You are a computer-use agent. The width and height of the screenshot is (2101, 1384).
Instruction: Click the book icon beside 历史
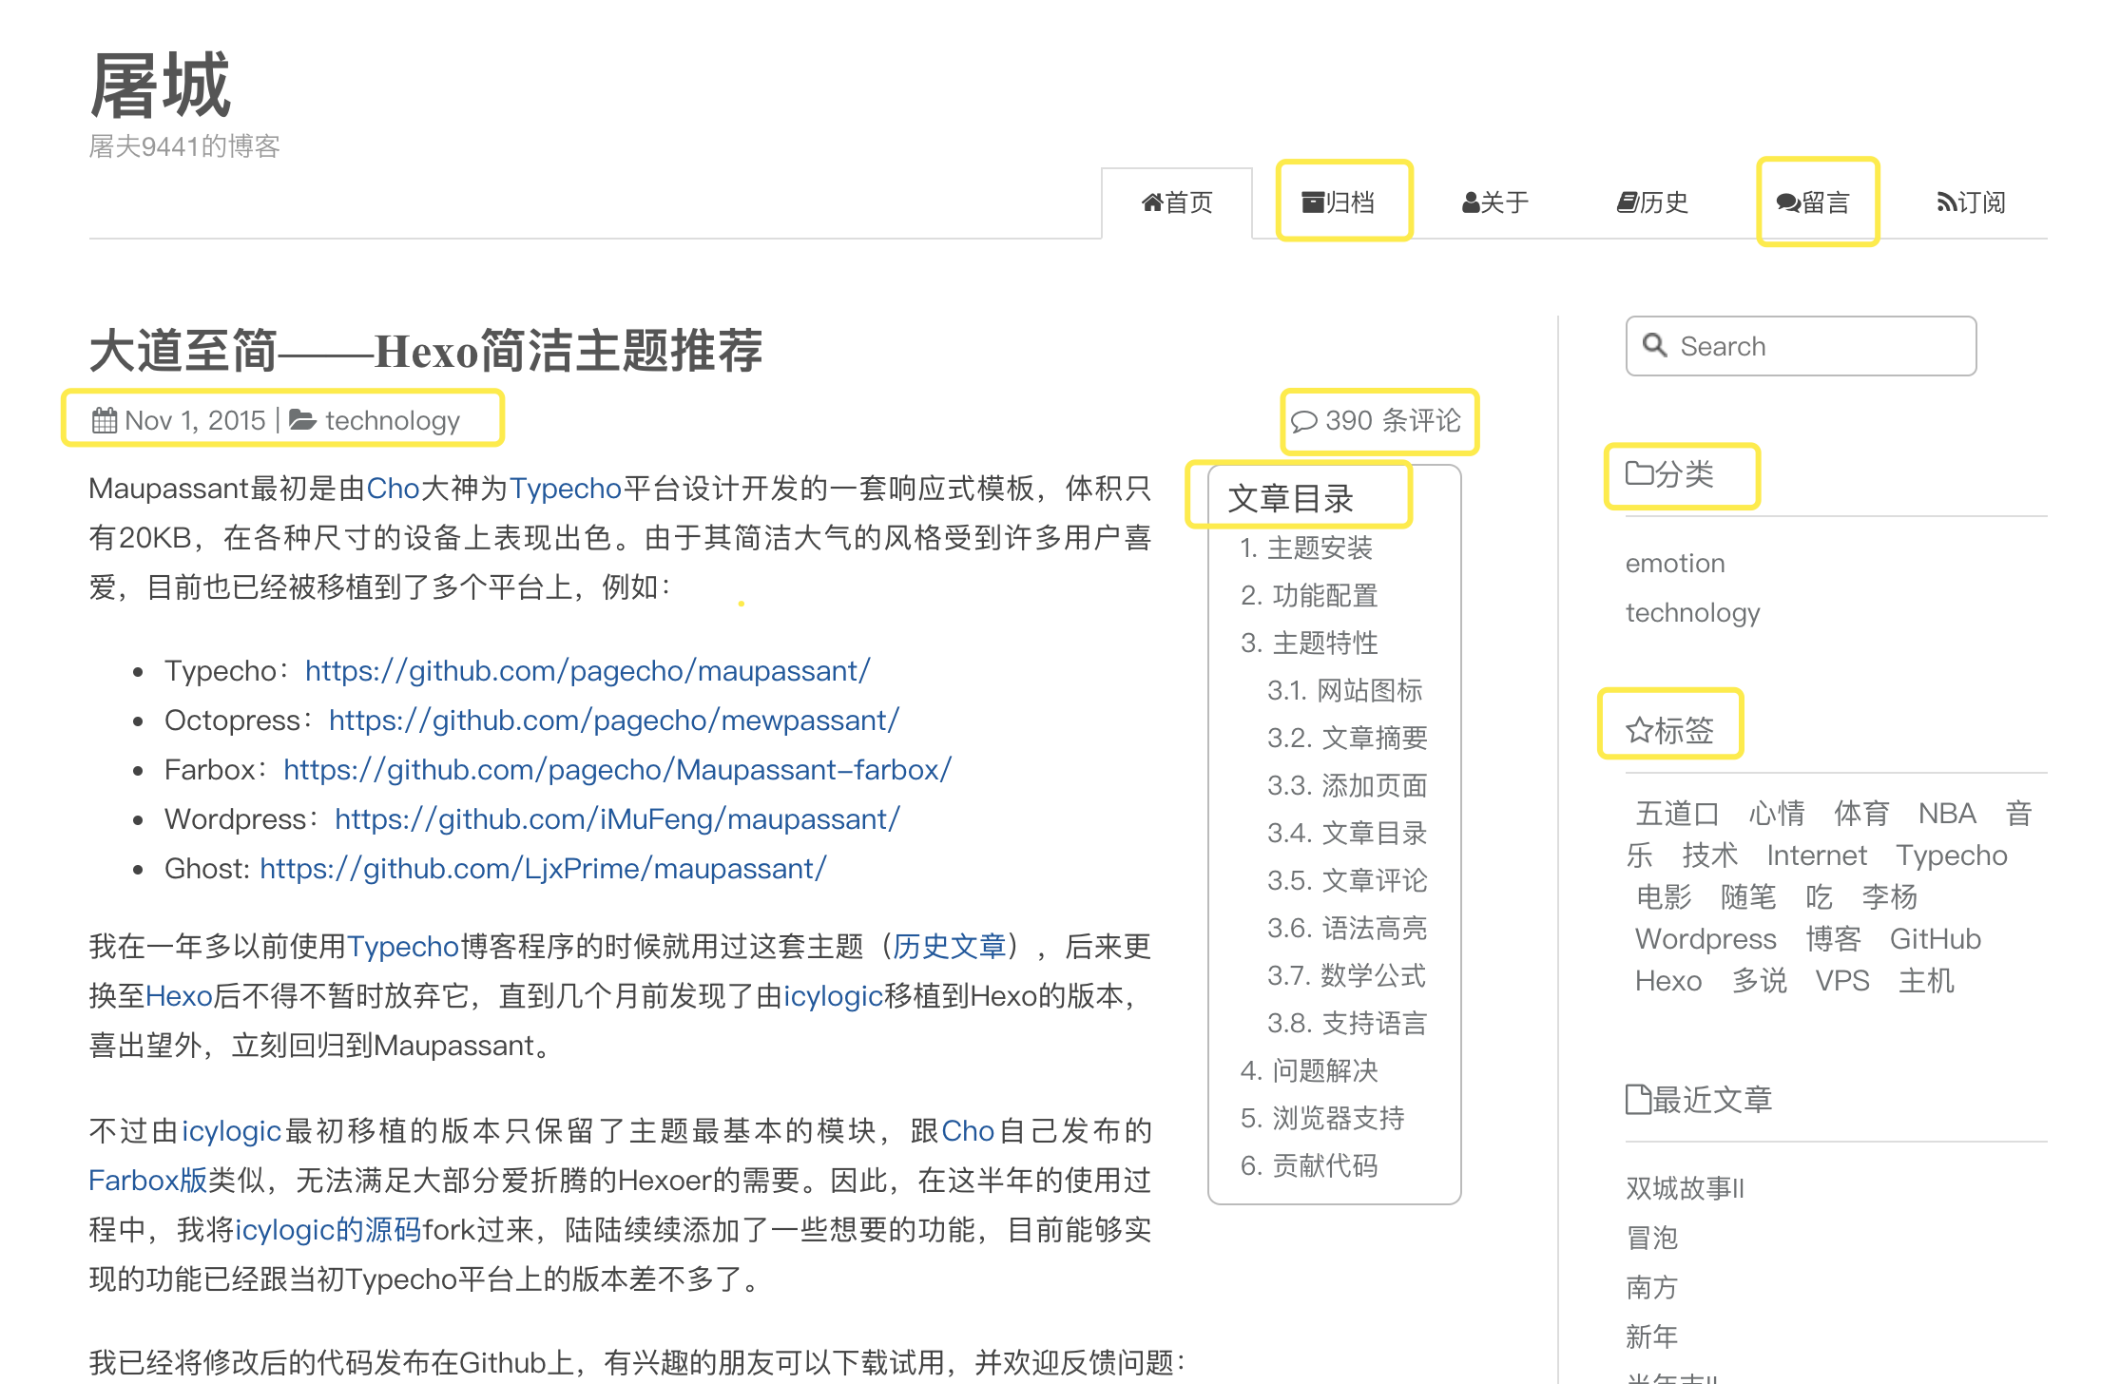click(1627, 202)
